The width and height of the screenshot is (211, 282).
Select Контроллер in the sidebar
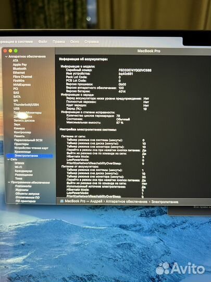click(x=22, y=132)
